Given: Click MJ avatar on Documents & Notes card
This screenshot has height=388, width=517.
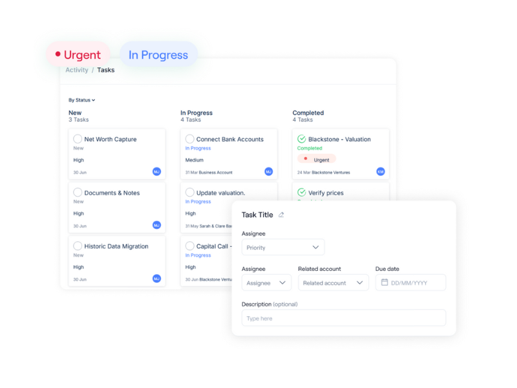Looking at the screenshot, I should coord(156,226).
